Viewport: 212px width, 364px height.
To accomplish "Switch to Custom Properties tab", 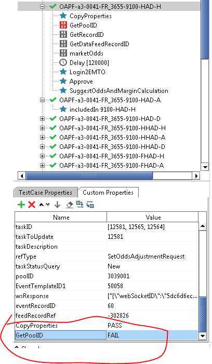I will [x=108, y=193].
